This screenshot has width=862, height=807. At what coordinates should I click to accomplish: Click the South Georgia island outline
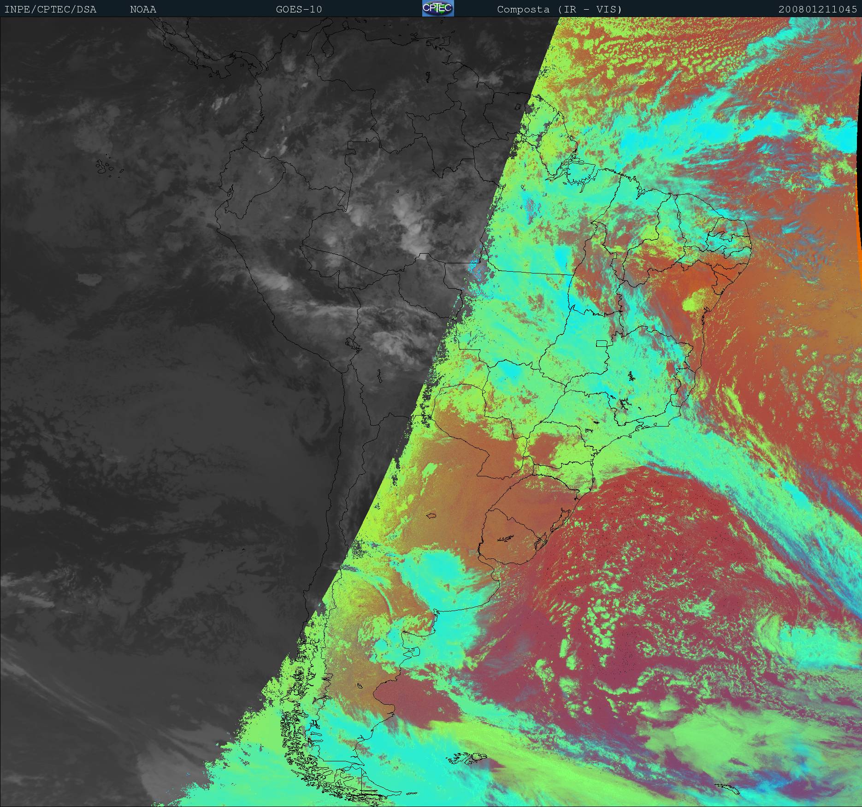pos(728,788)
